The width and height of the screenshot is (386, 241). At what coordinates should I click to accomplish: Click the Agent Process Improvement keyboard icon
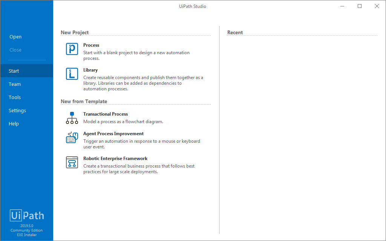pos(72,137)
